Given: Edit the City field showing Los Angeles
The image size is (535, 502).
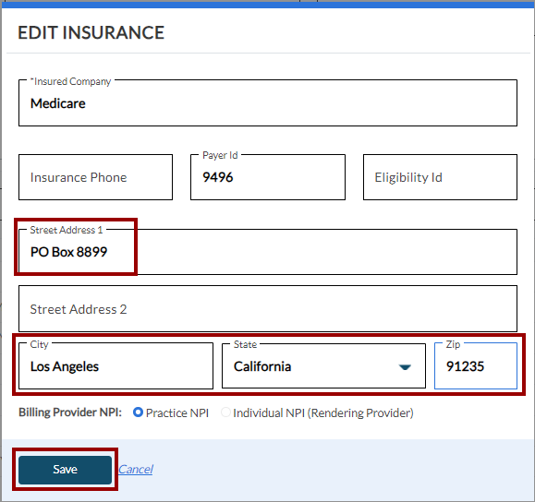Looking at the screenshot, I should (116, 366).
